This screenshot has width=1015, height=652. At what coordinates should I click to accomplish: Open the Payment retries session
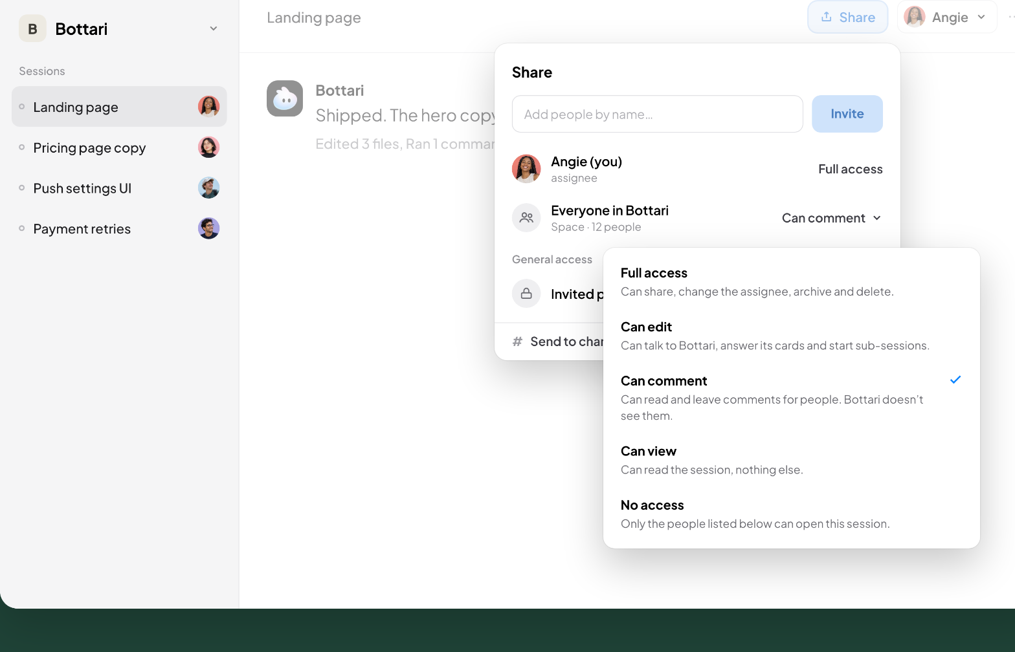[x=119, y=228]
